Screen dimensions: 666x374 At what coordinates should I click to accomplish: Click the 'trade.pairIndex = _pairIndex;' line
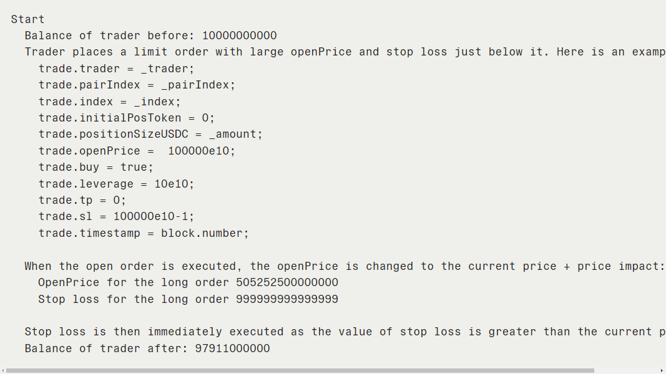coord(137,85)
